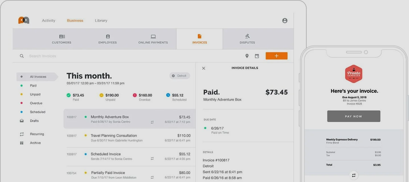Image resolution: width=409 pixels, height=182 pixels.
Task: Filter by Overdue invoices in sidebar
Action: (x=36, y=103)
